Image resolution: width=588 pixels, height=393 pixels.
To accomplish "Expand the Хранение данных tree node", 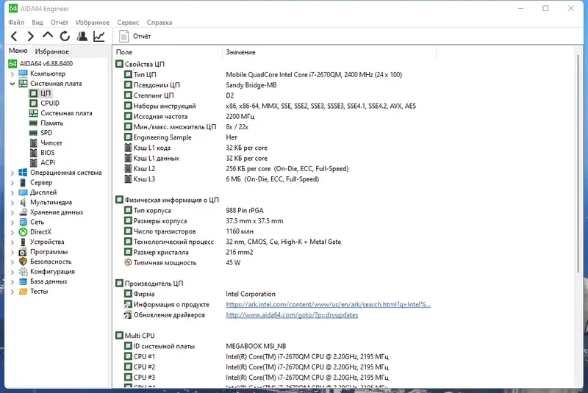I will coord(12,212).
